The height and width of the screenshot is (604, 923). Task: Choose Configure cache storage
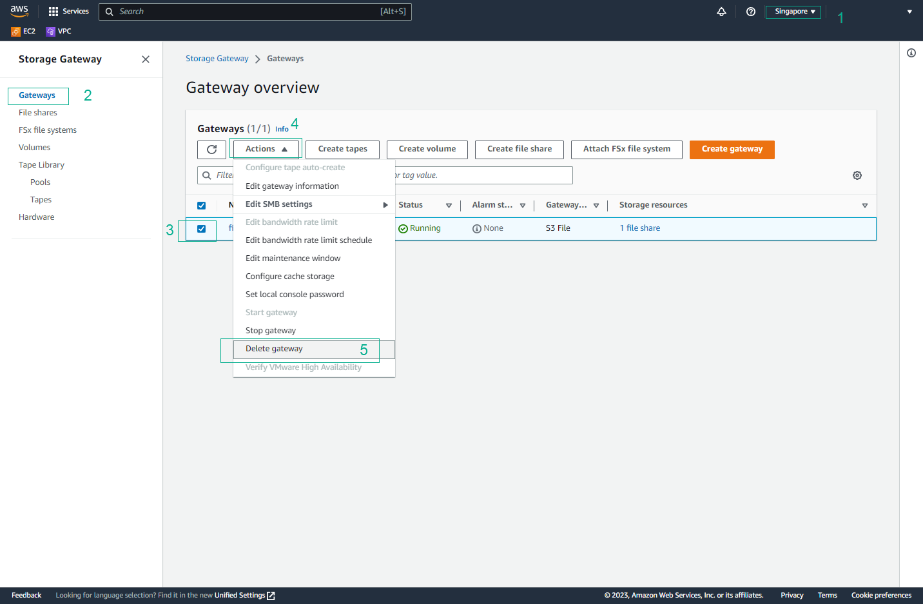[314, 277]
